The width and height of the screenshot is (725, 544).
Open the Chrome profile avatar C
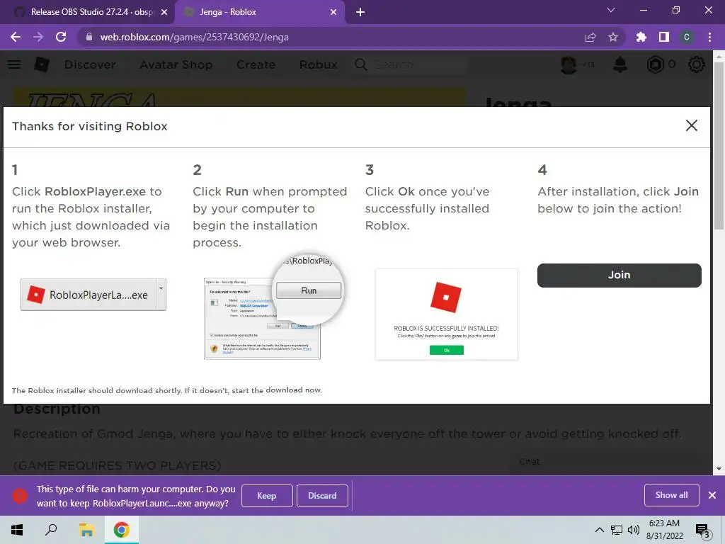click(687, 37)
